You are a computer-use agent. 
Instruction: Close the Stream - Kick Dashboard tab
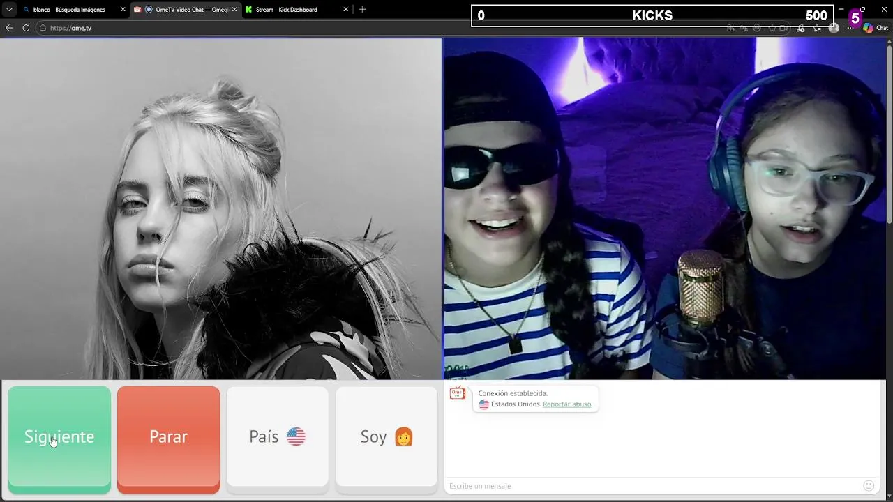pos(345,10)
